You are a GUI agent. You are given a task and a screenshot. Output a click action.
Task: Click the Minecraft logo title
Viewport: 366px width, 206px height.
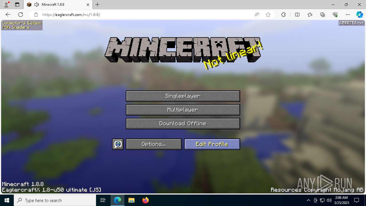[x=183, y=50]
